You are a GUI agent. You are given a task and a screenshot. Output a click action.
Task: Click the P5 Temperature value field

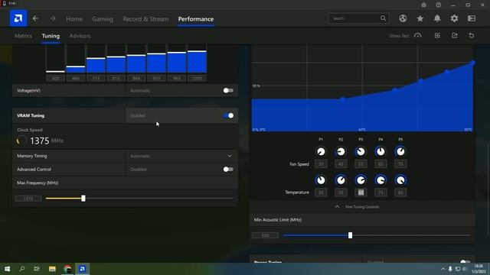coord(400,192)
